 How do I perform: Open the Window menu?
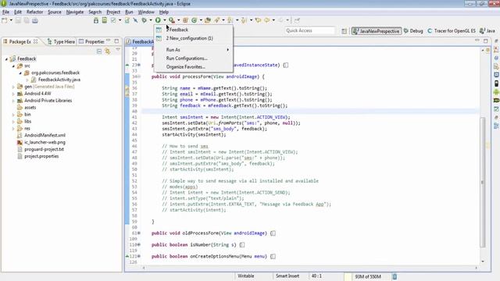[x=146, y=12]
